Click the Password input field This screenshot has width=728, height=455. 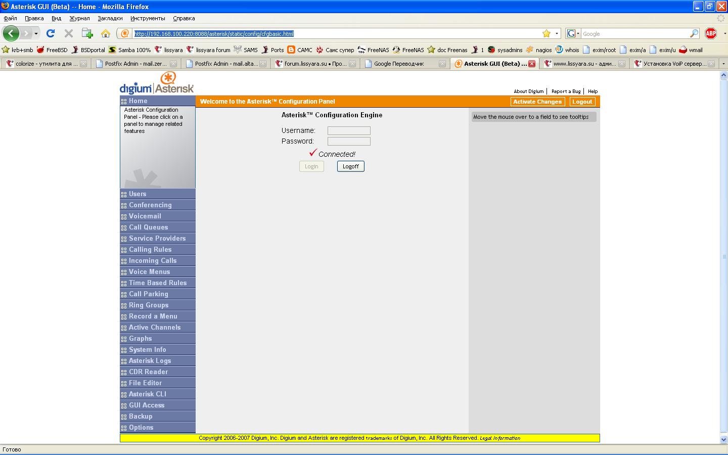click(349, 141)
